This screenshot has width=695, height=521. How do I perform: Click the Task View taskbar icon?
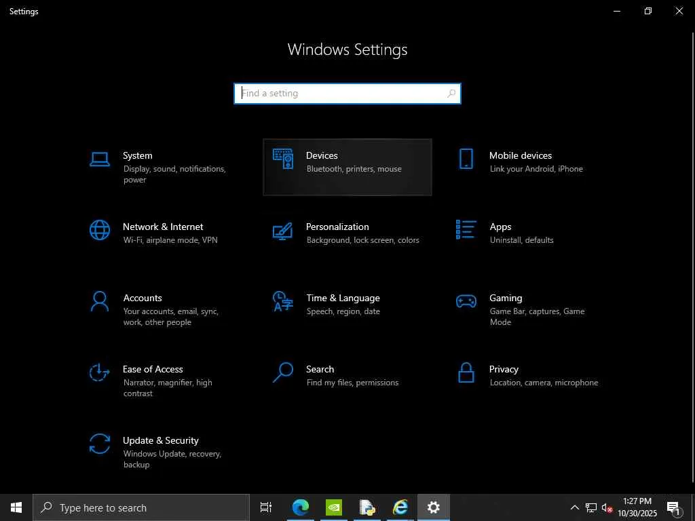266,507
